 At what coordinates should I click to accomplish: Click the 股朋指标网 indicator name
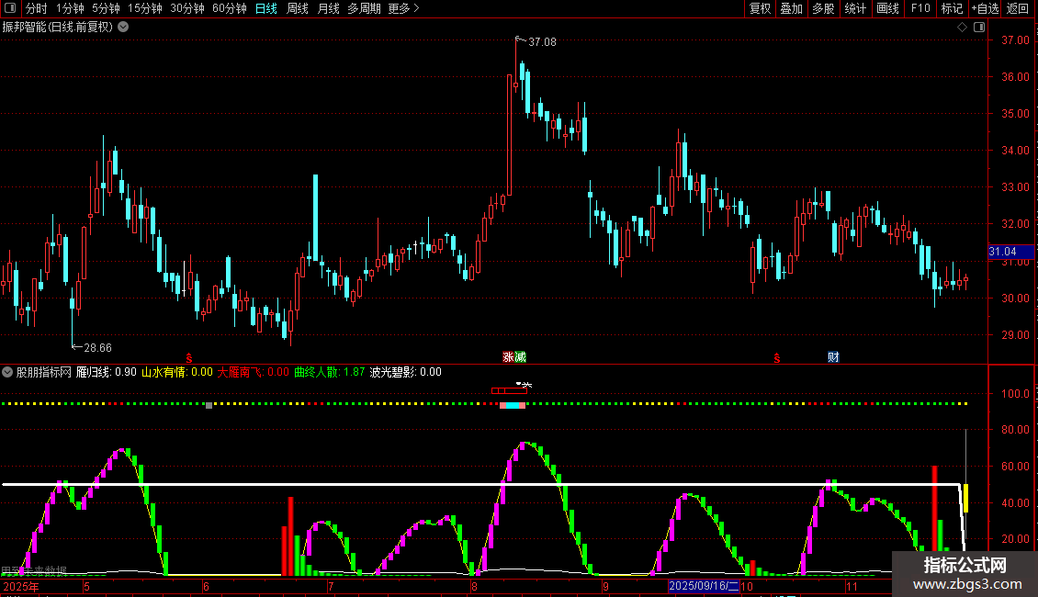pos(44,372)
